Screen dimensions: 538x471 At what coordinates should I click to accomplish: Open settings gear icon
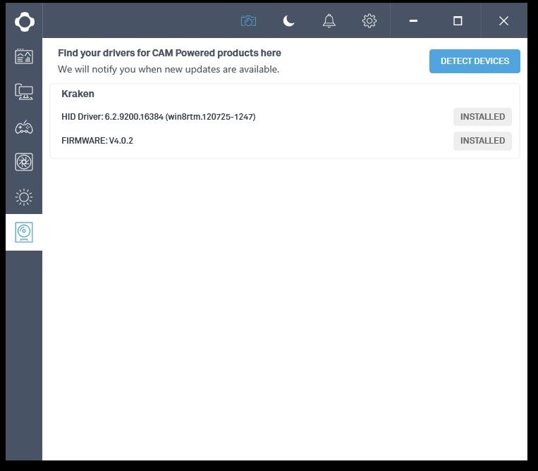(369, 21)
